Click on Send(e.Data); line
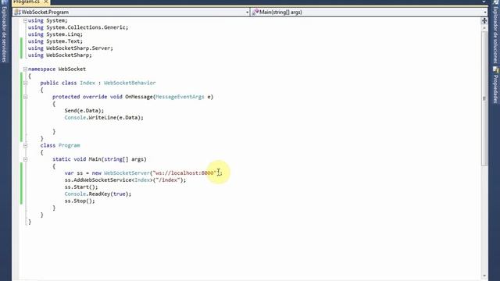 (84, 111)
